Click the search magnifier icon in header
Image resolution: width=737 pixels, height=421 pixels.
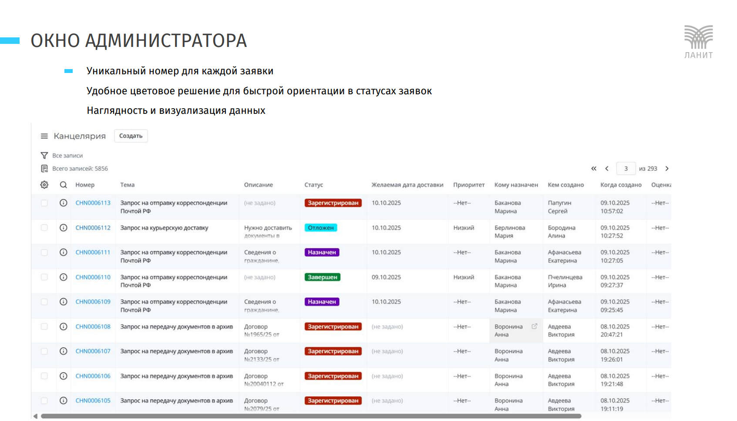click(x=64, y=185)
